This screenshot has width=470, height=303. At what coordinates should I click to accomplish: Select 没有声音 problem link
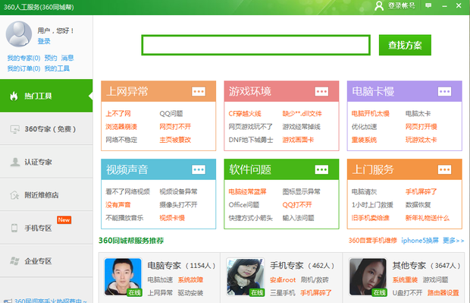tap(118, 205)
